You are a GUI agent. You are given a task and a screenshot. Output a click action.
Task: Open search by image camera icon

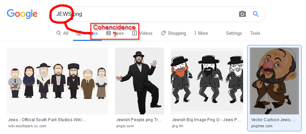(x=242, y=14)
